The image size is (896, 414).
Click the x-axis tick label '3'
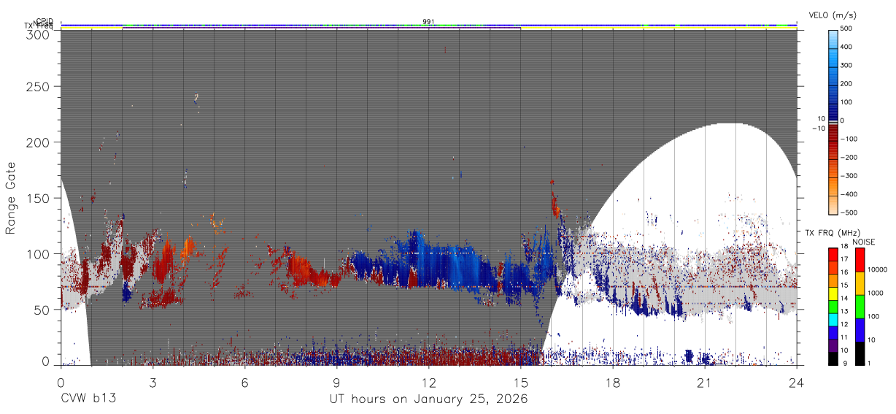[x=152, y=382]
